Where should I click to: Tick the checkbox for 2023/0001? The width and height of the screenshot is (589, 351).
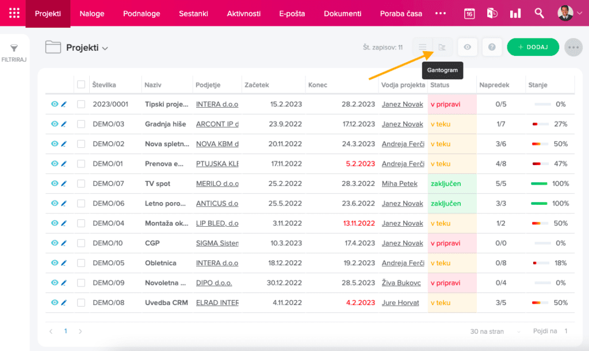coord(81,104)
